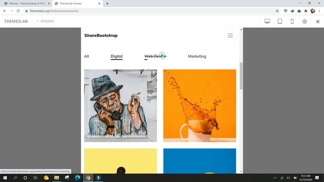Close the ThemesLab preview bar

317,21
